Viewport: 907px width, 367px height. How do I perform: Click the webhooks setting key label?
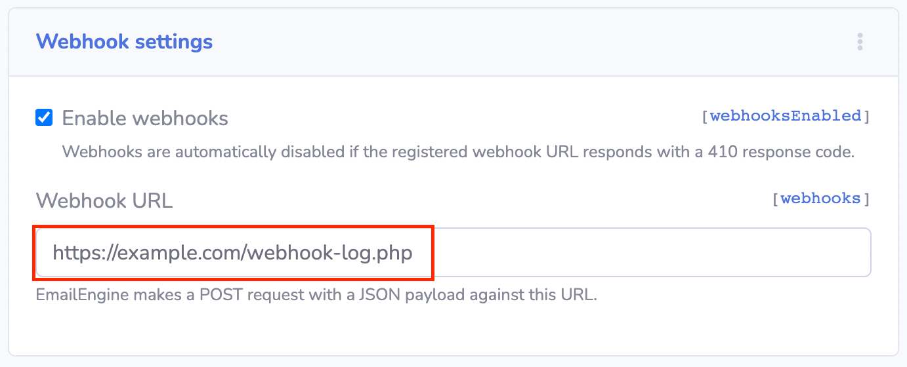pyautogui.click(x=820, y=199)
